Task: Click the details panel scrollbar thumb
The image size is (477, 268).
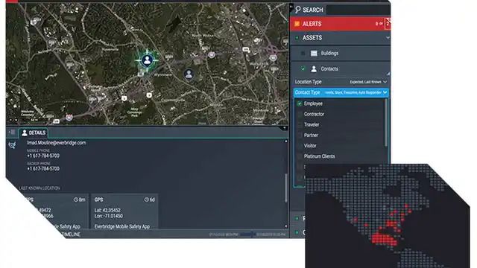Action: click(x=285, y=188)
